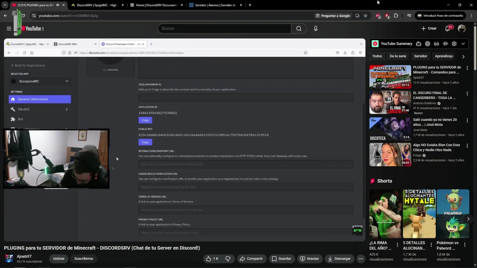This screenshot has width=477, height=268.
Task: Dislike the video with thumbs down
Action: (228, 259)
